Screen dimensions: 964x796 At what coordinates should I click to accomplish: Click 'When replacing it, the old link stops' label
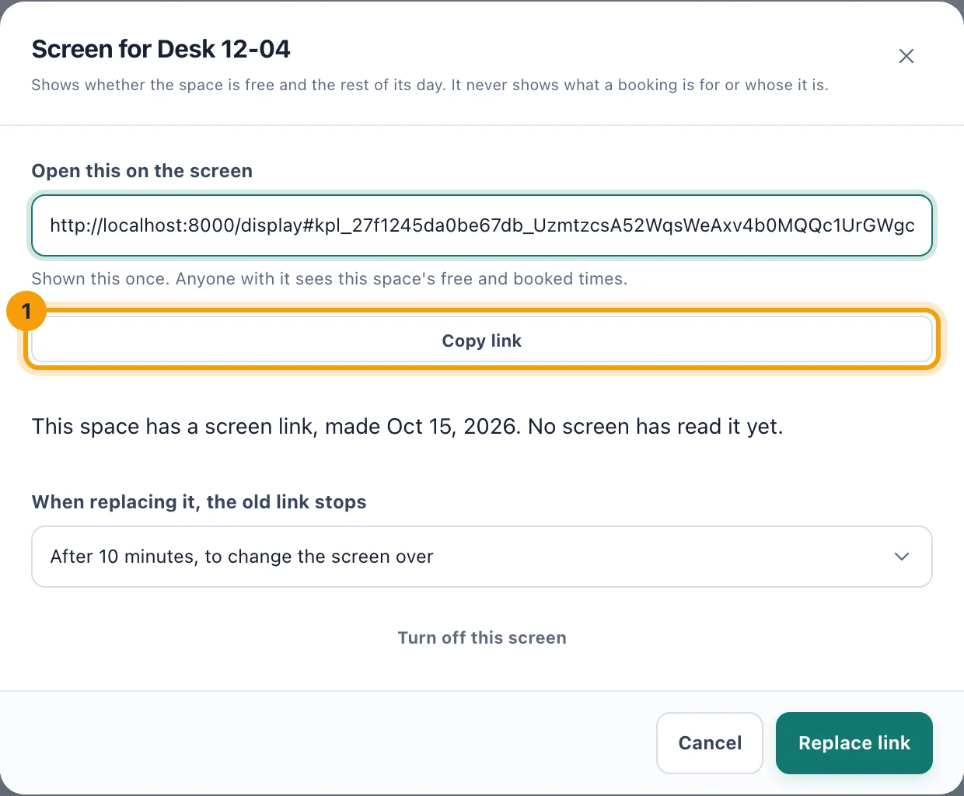pos(199,502)
